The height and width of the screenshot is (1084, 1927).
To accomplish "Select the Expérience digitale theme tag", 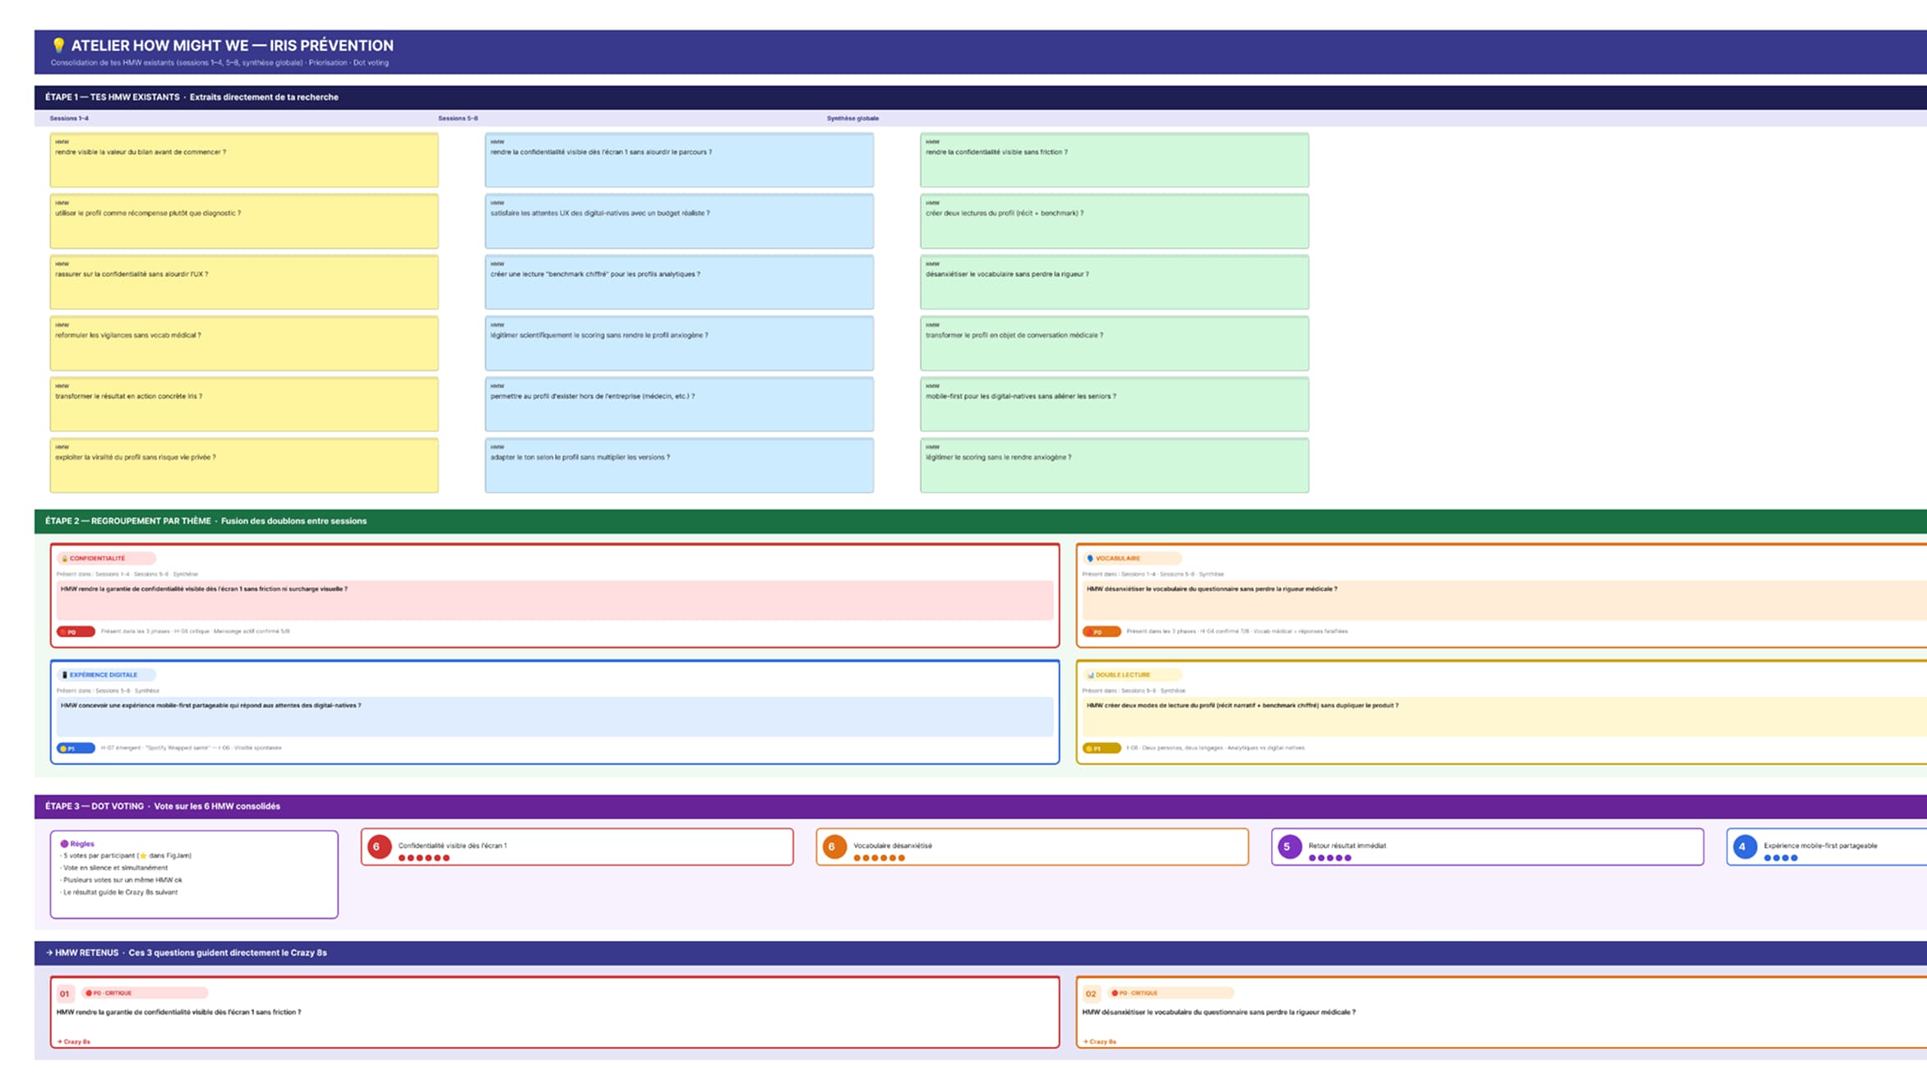I will click(106, 675).
